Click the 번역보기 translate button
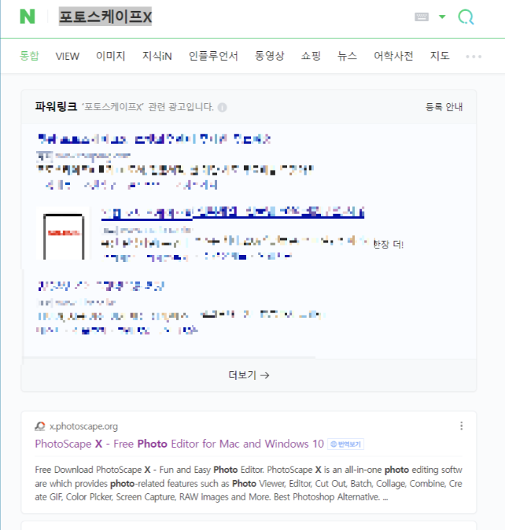The image size is (505, 530). (x=346, y=444)
